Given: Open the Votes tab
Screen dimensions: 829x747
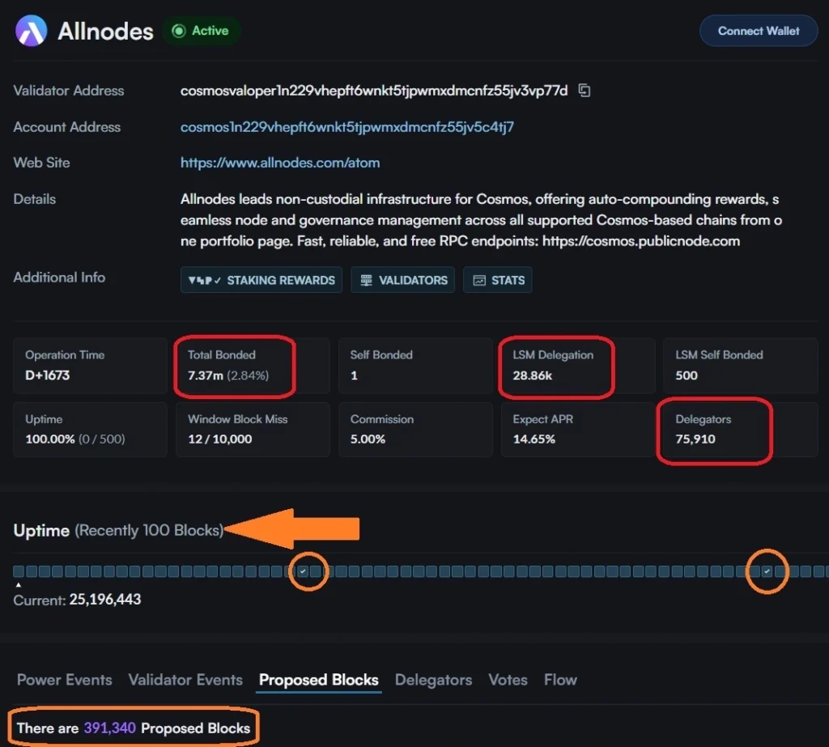Looking at the screenshot, I should pyautogui.click(x=508, y=680).
